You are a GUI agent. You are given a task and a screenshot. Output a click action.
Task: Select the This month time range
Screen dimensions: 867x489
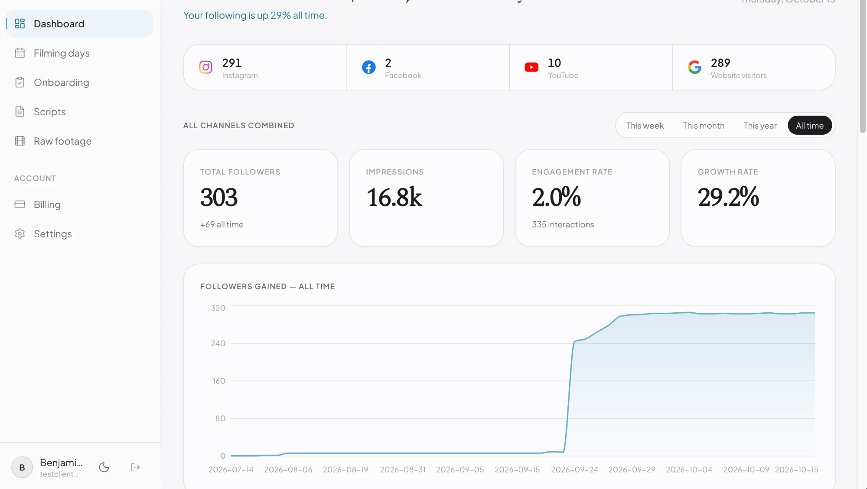coord(704,126)
